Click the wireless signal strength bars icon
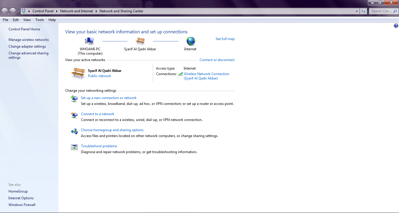Image resolution: width=399 pixels, height=213 pixels. pos(181,74)
